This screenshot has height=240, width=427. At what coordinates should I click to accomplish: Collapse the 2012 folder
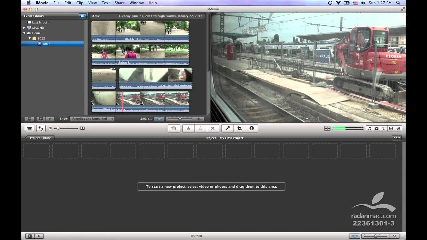(x=29, y=38)
